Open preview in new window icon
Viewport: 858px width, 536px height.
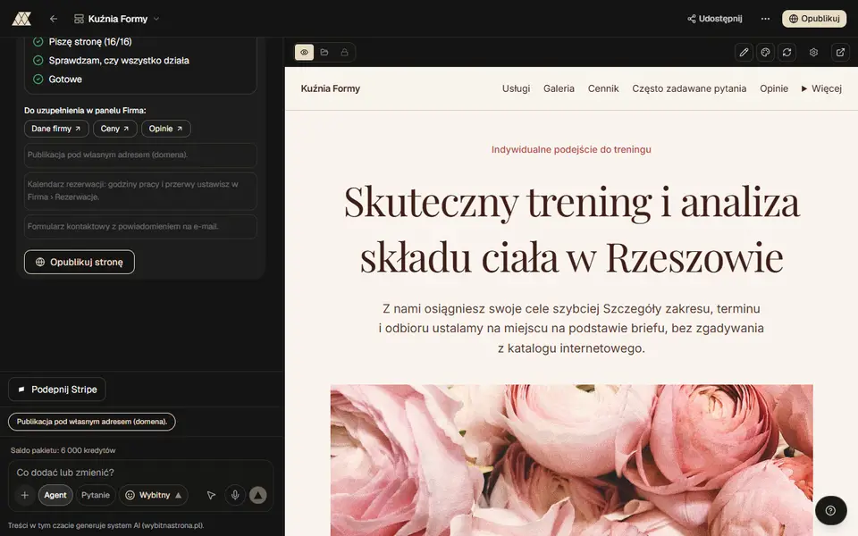(840, 53)
